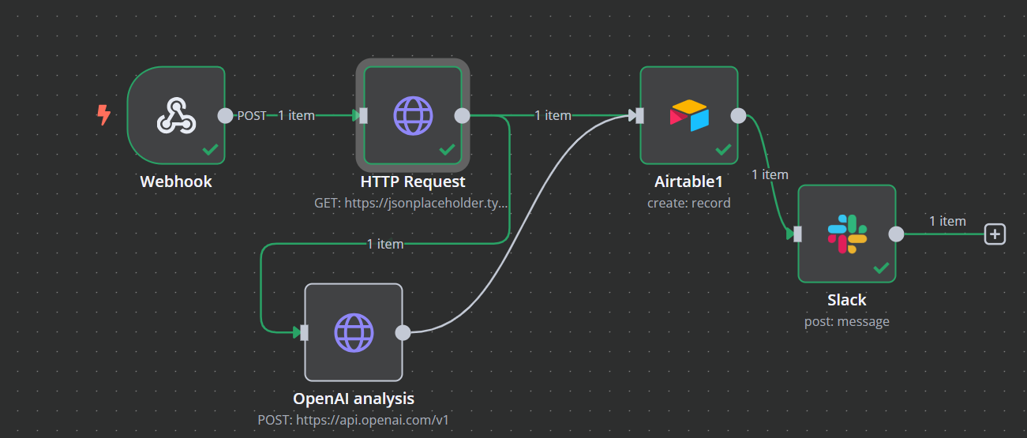This screenshot has height=438, width=1027.
Task: Click the Airtable1 output connector dot
Action: (x=738, y=116)
